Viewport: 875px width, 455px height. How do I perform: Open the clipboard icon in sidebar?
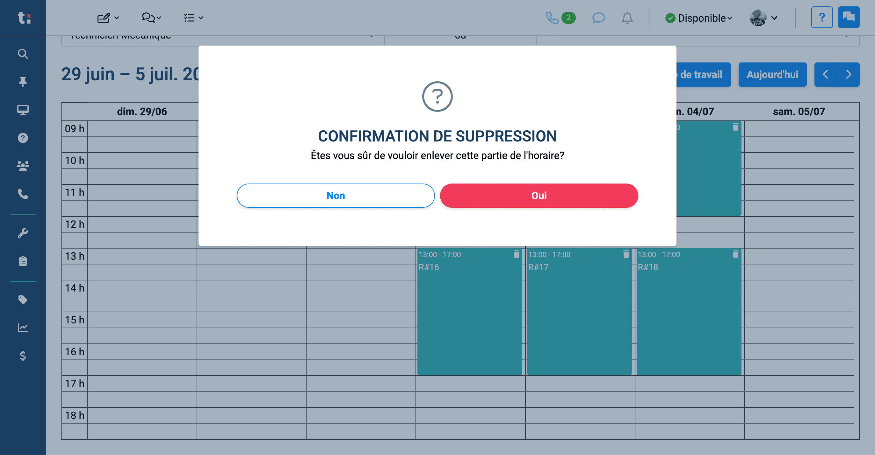click(x=23, y=261)
